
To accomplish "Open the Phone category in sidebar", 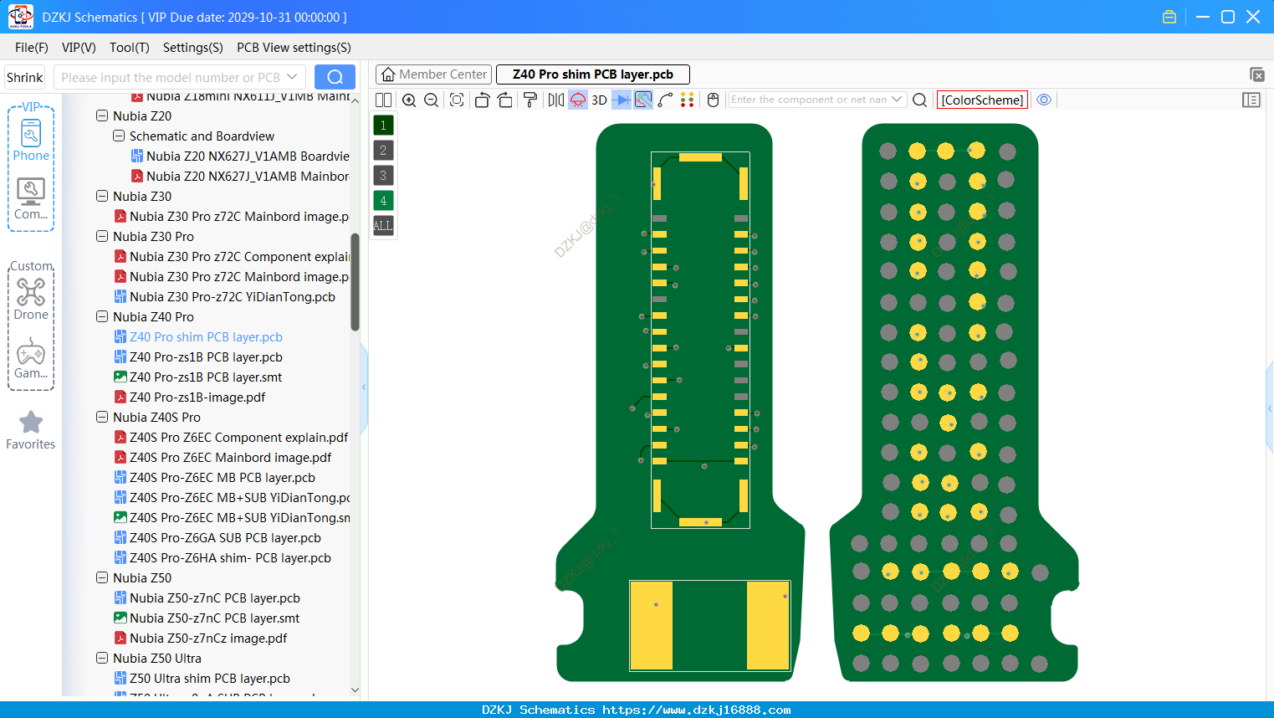I will click(31, 140).
